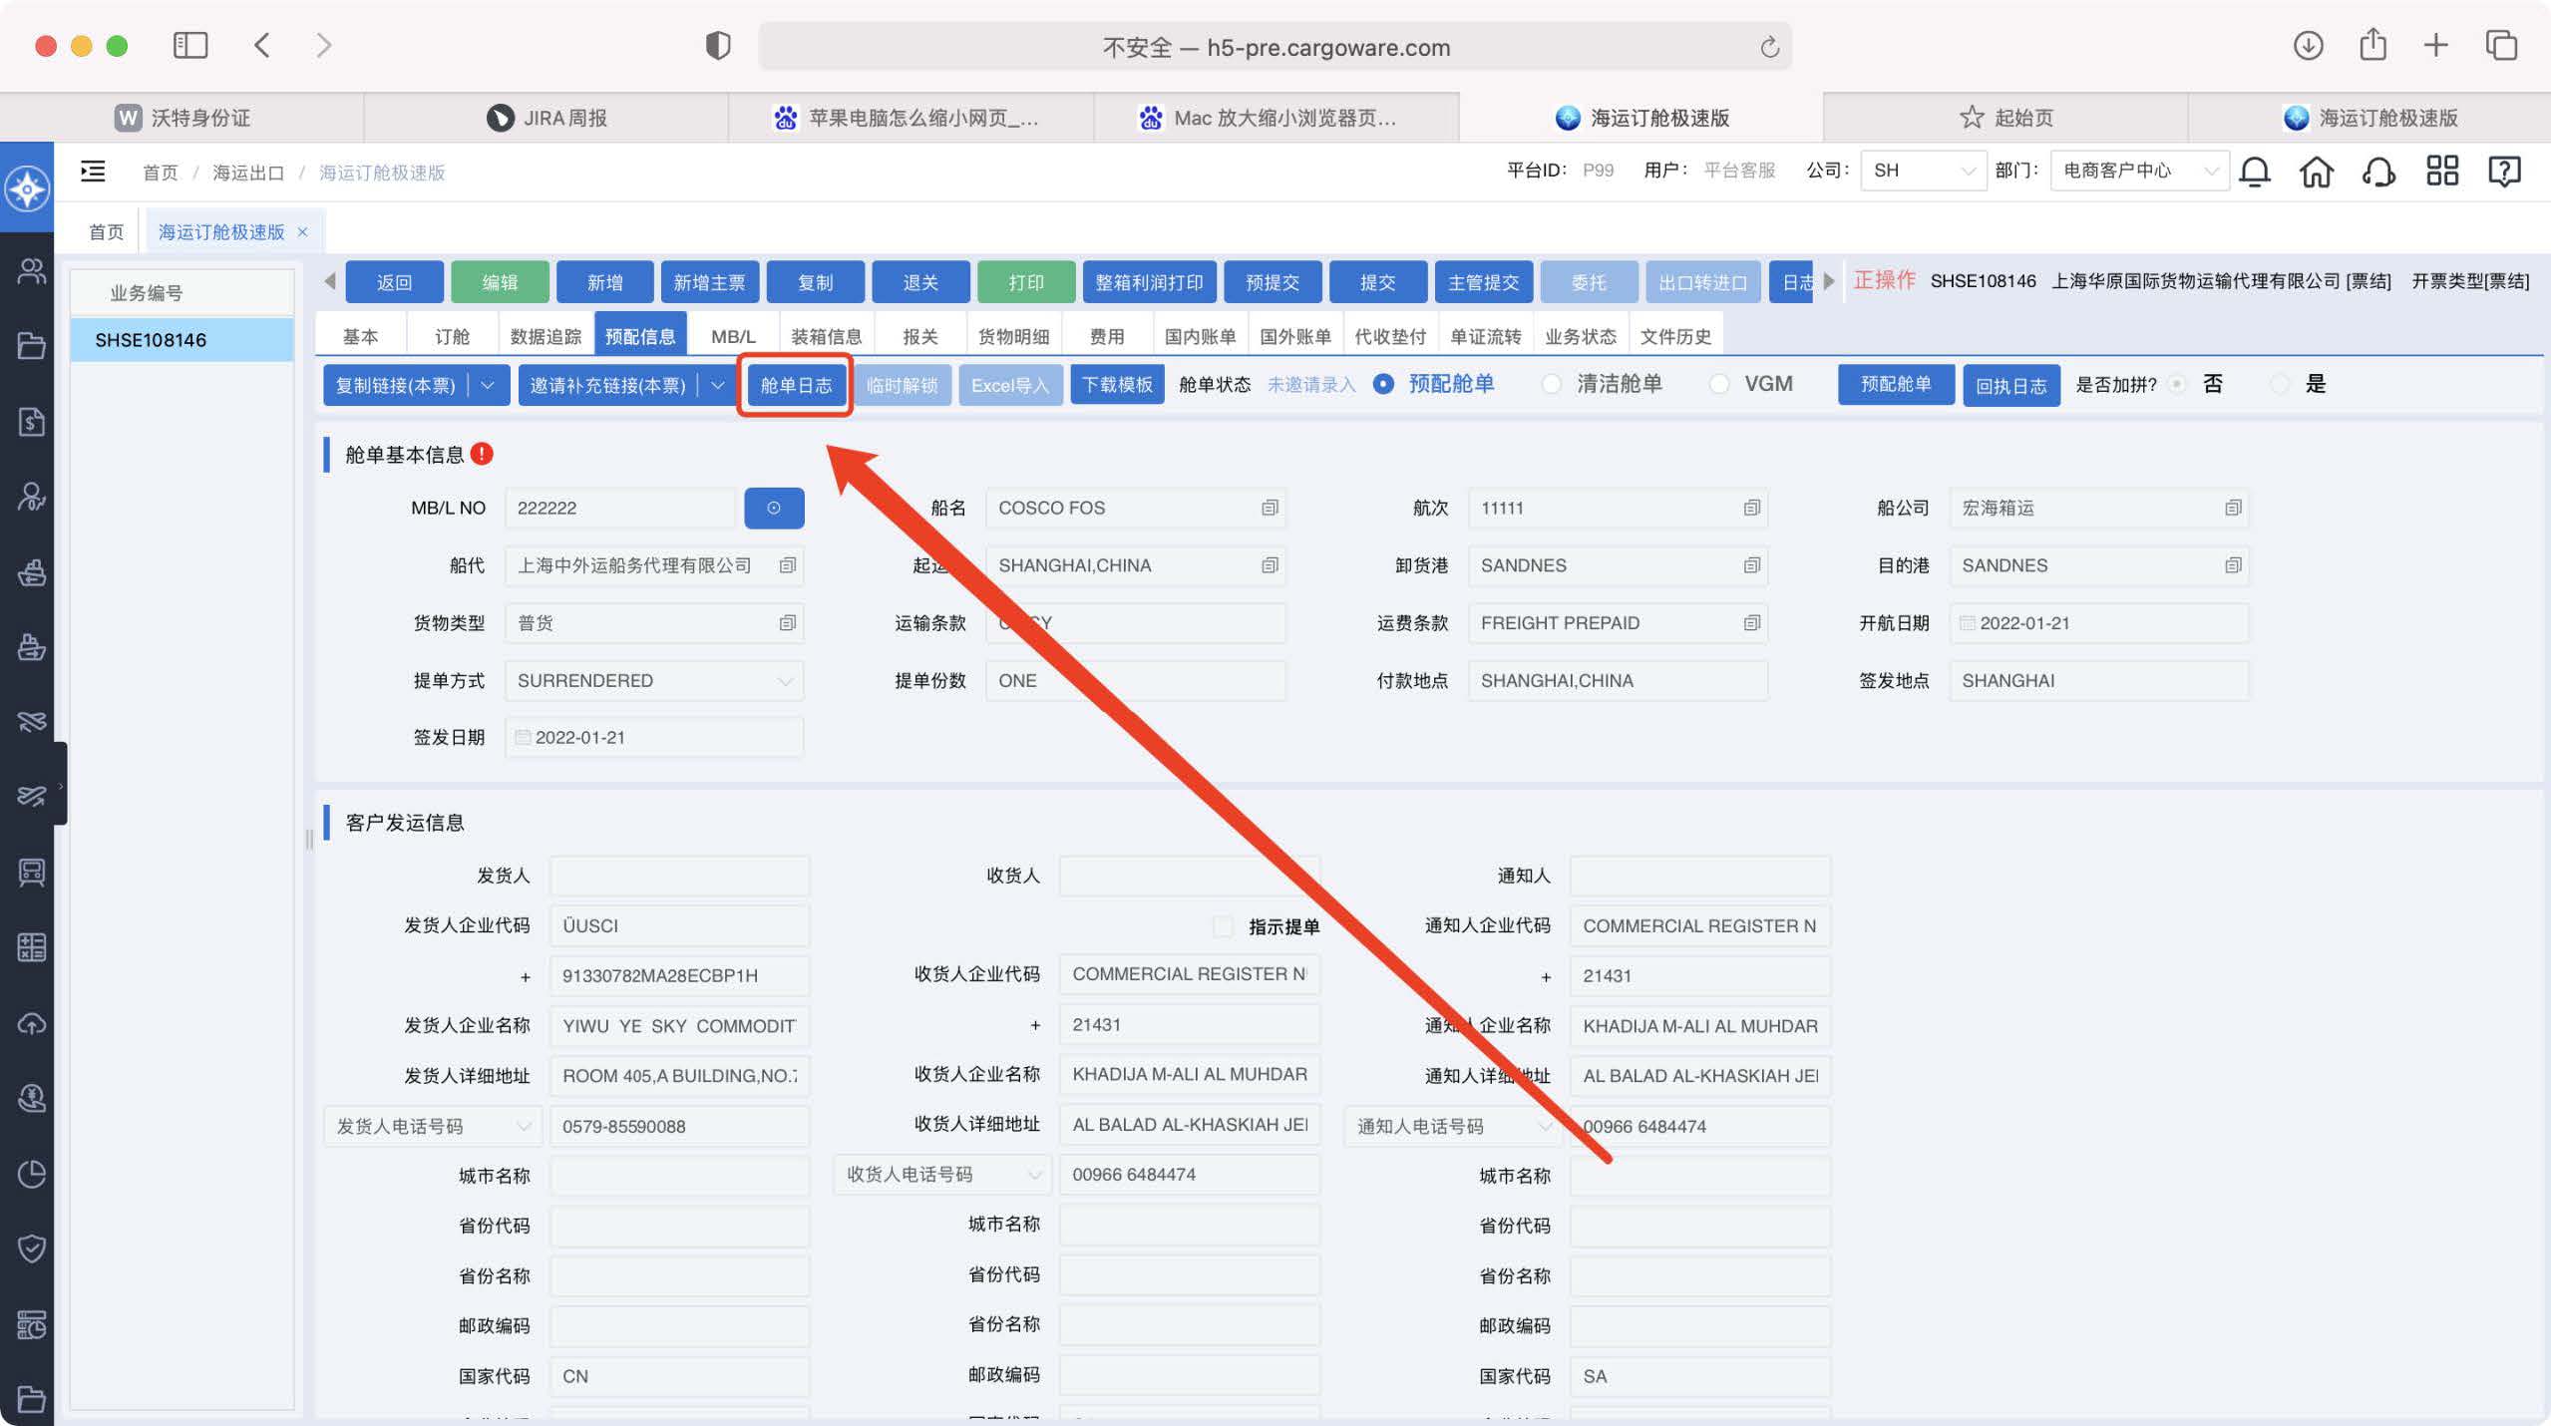
Task: Open the 费用 tab
Action: click(1106, 336)
